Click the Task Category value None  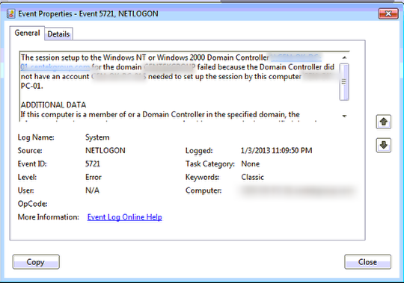250,164
